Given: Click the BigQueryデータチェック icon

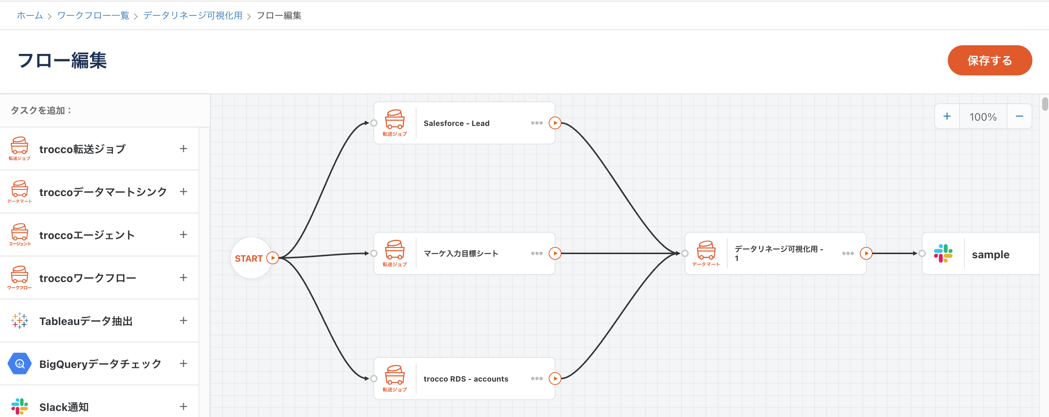Looking at the screenshot, I should pyautogui.click(x=19, y=363).
